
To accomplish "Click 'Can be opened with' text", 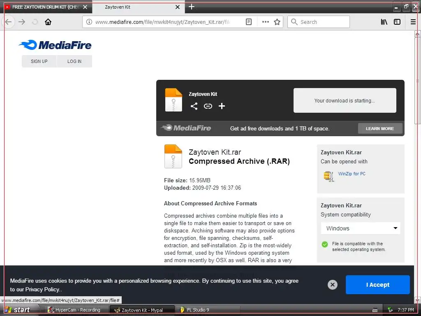I will tap(344, 161).
